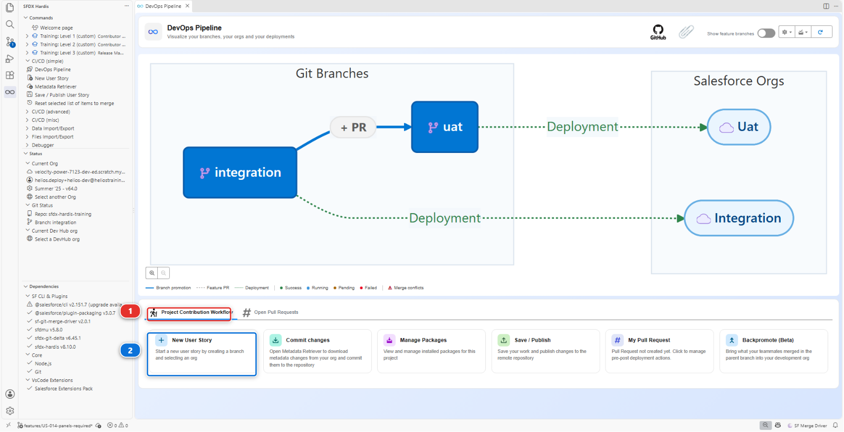Open Source Control view in activity bar
This screenshot has height=432, width=844.
pyautogui.click(x=9, y=41)
